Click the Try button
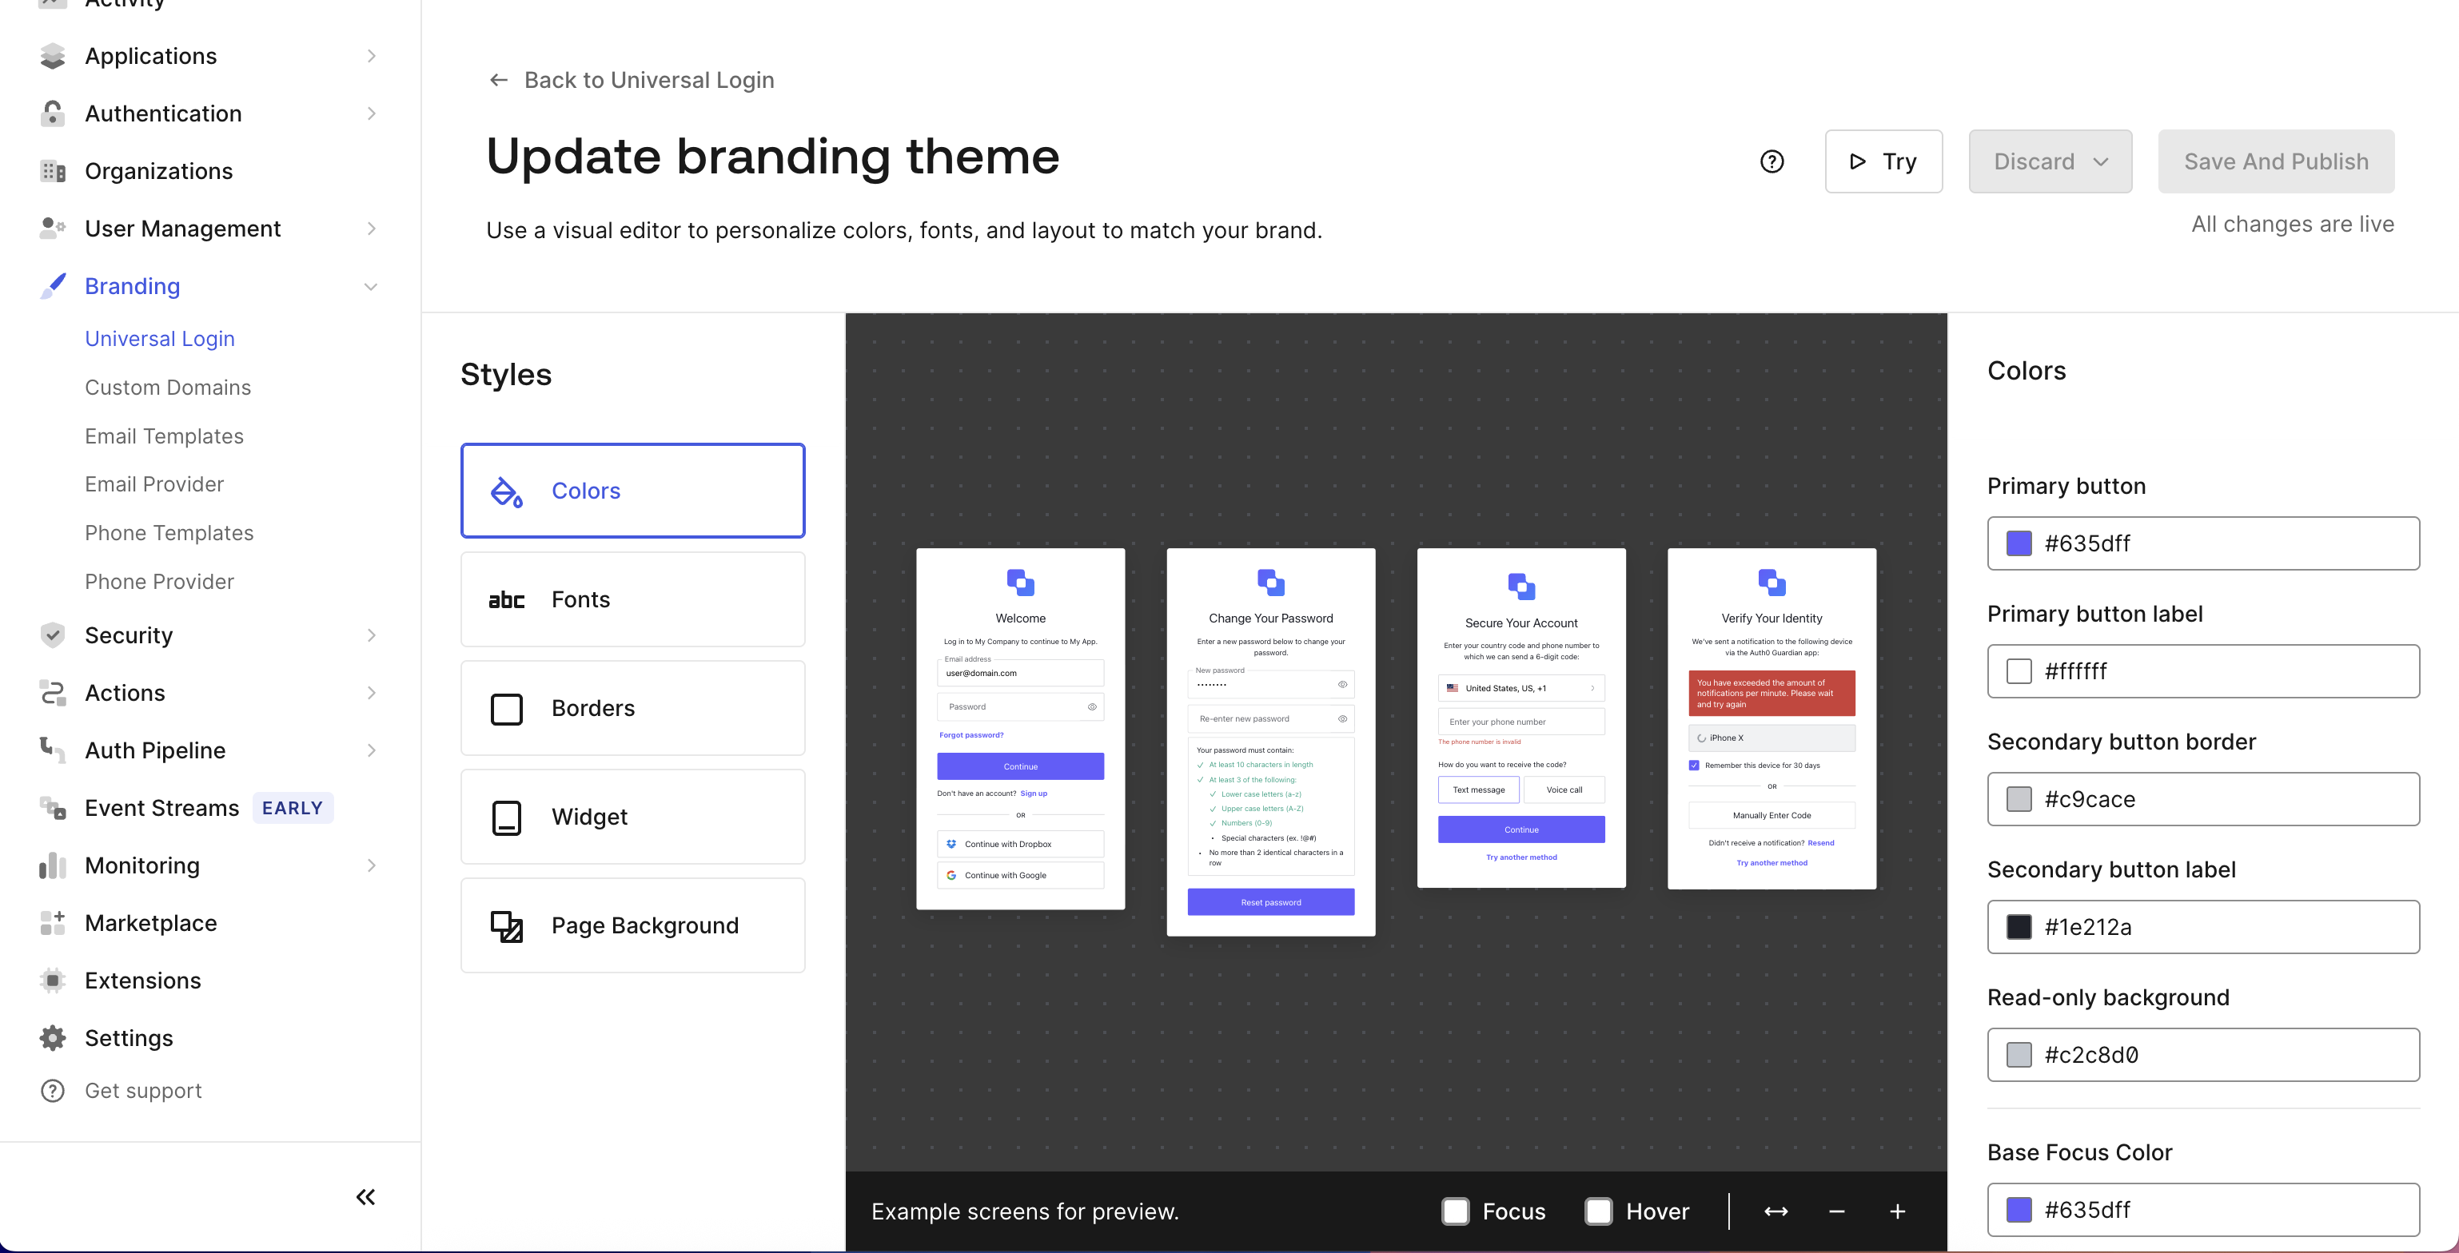This screenshot has height=1253, width=2459. pyautogui.click(x=1883, y=161)
